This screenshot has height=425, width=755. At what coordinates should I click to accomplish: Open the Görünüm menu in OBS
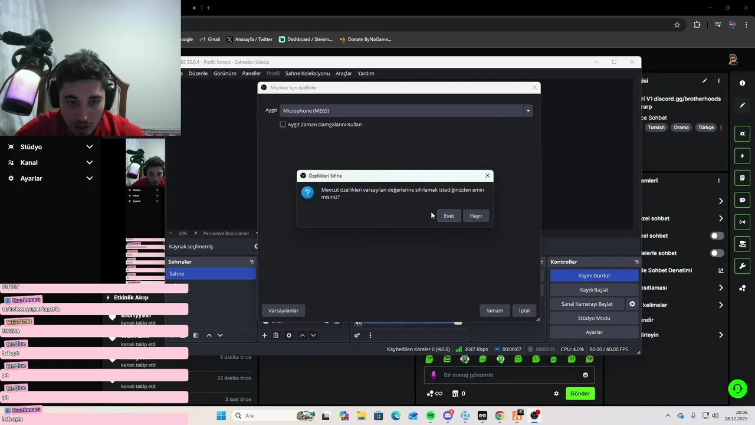point(225,73)
